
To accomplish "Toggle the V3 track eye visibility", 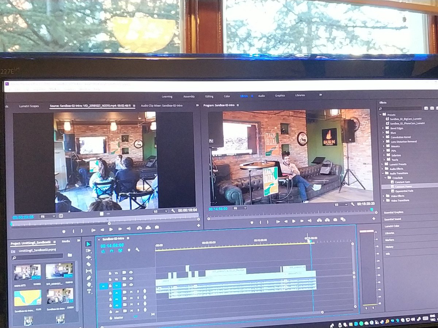I will click(x=130, y=273).
